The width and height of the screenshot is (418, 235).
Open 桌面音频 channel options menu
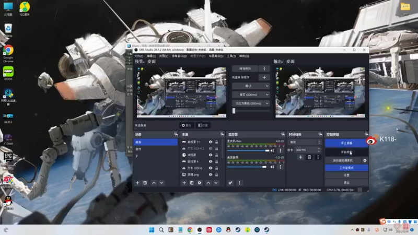(280, 167)
